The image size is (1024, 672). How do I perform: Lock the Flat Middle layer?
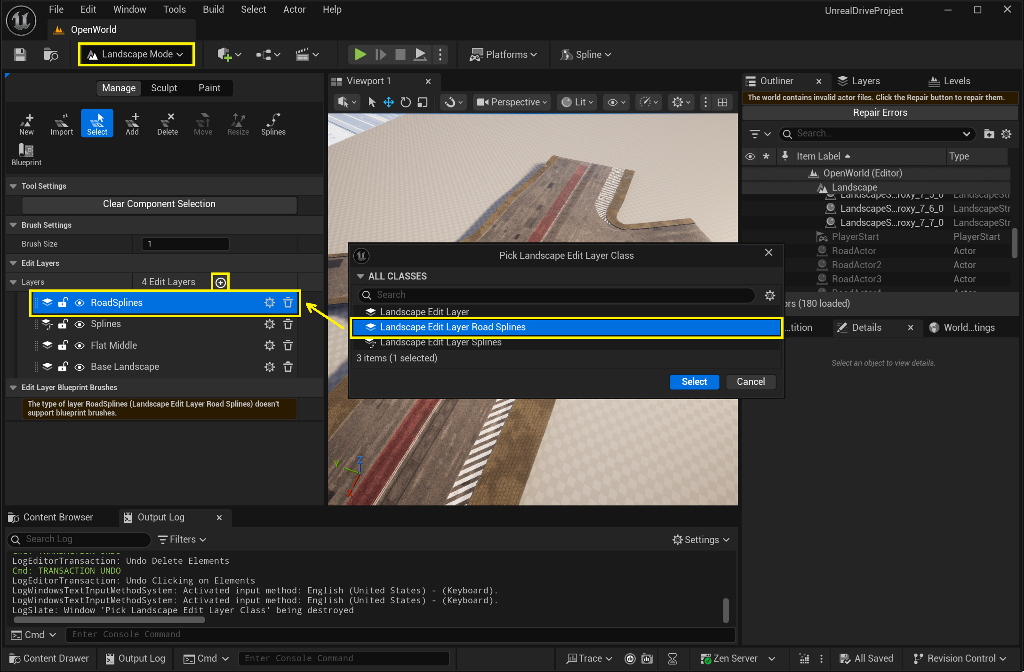pos(63,345)
